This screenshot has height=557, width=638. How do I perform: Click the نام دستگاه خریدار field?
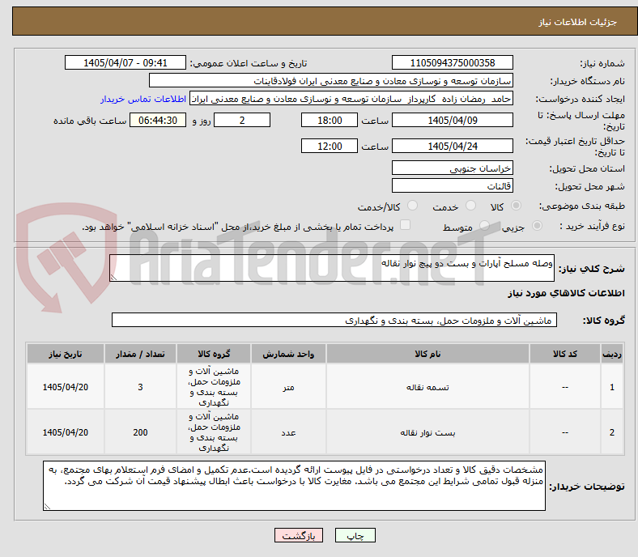pos(331,81)
